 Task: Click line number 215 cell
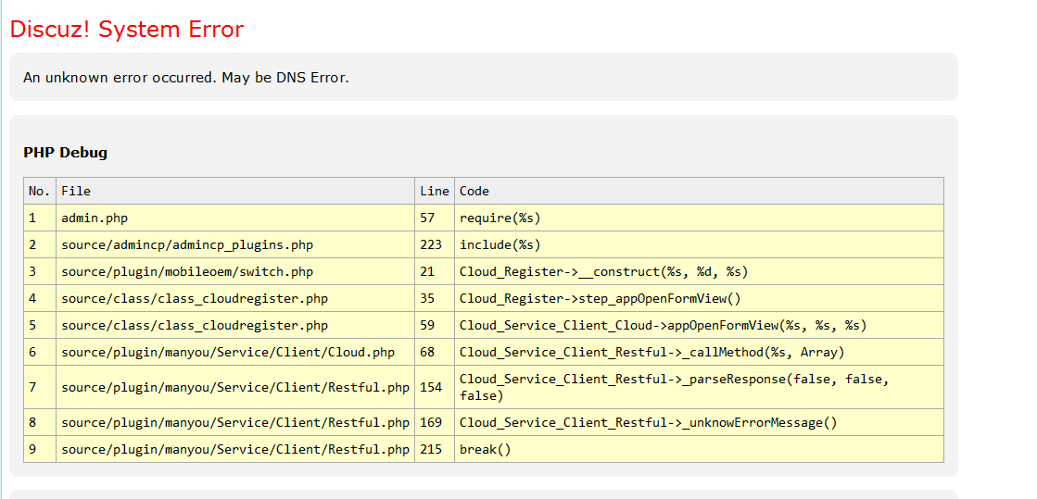[x=435, y=449]
